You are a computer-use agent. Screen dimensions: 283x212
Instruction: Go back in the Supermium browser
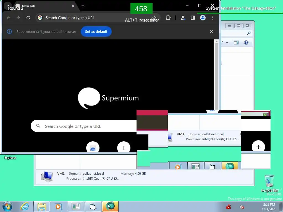click(8, 18)
